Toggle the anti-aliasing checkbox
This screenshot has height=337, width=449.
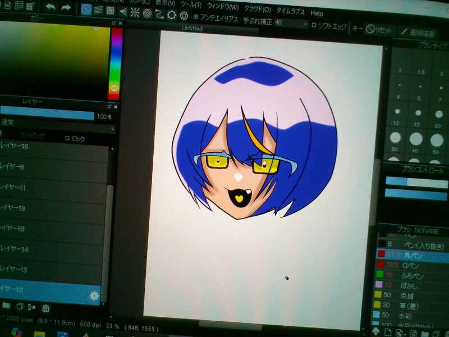195,17
